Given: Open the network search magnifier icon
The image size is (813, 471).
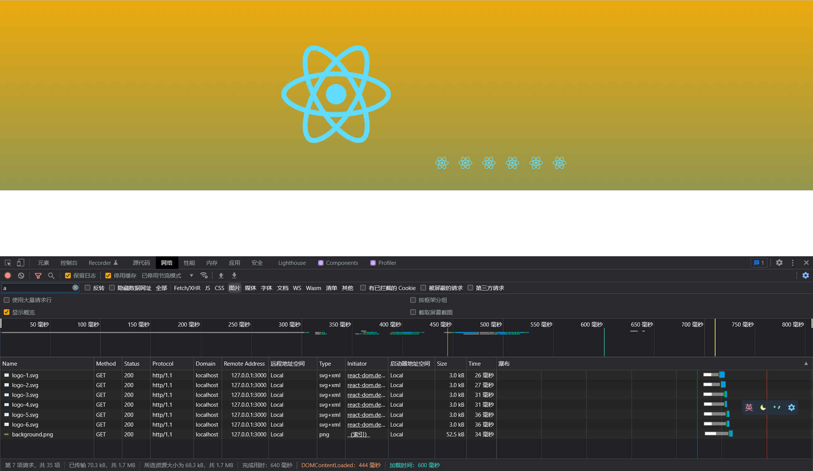Looking at the screenshot, I should coord(51,275).
